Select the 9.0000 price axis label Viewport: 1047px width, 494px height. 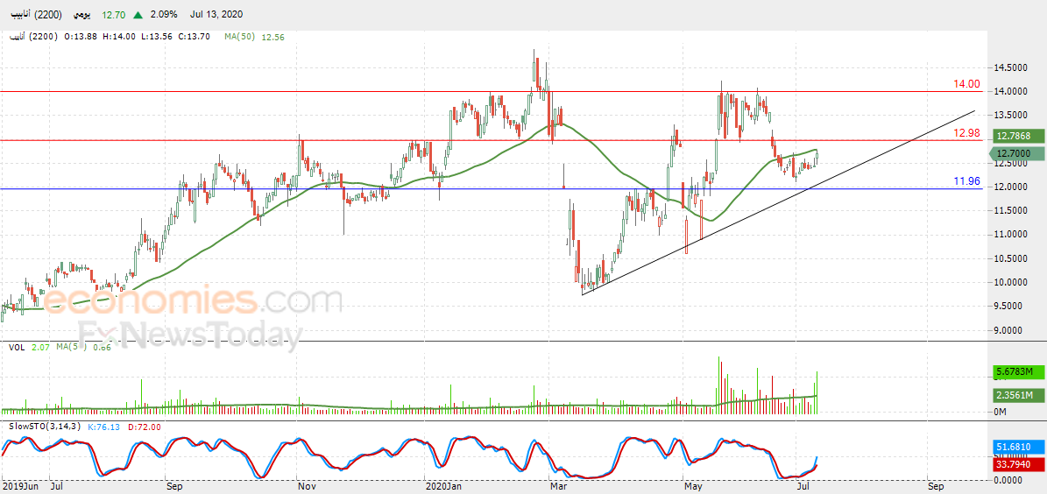(x=1010, y=330)
